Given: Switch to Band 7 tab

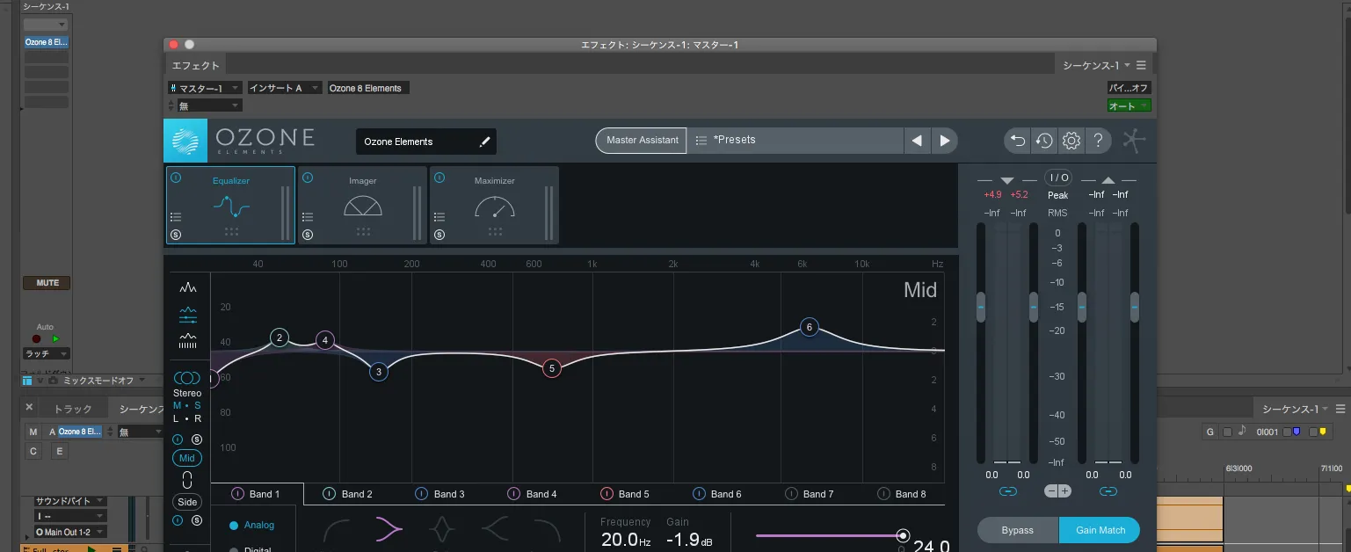Looking at the screenshot, I should 810,494.
